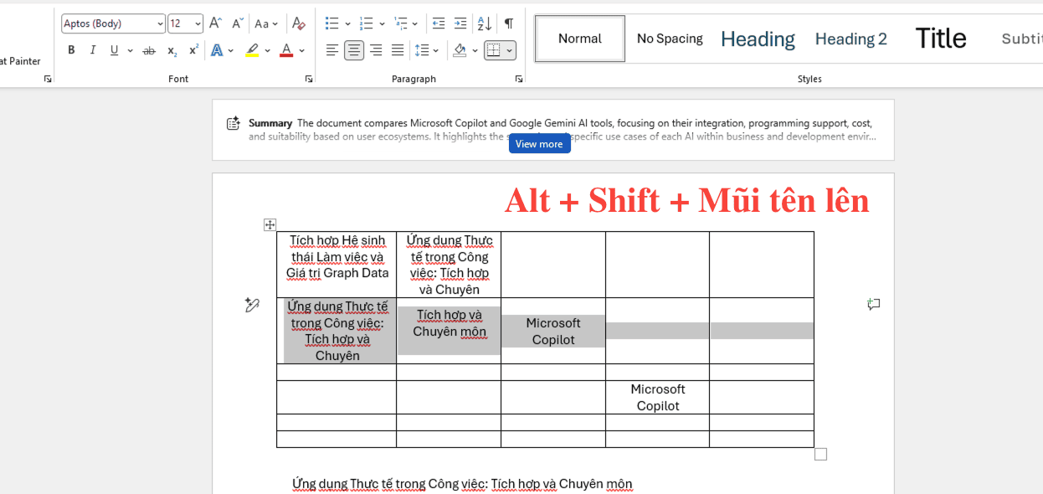Align text right icon
1043x494 pixels.
[x=376, y=50]
